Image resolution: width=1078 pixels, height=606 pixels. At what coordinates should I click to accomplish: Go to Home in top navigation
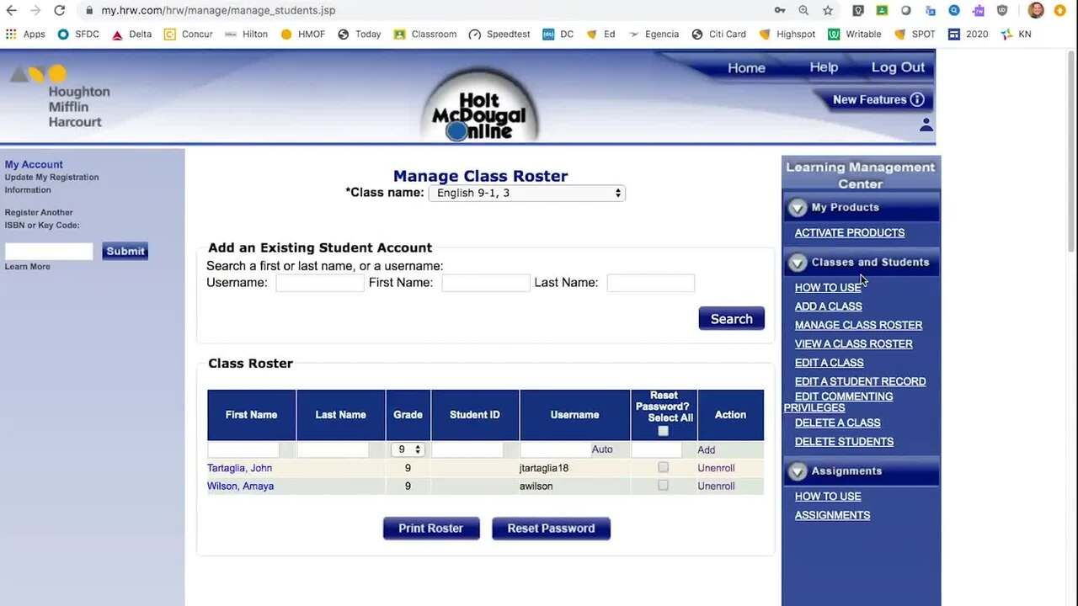click(x=746, y=68)
